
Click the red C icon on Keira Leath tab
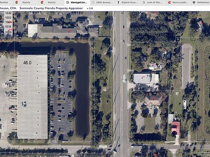tap(169, 2)
